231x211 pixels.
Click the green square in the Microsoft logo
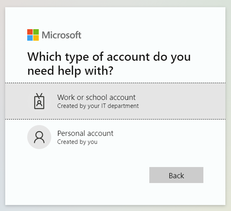coord(36,32)
